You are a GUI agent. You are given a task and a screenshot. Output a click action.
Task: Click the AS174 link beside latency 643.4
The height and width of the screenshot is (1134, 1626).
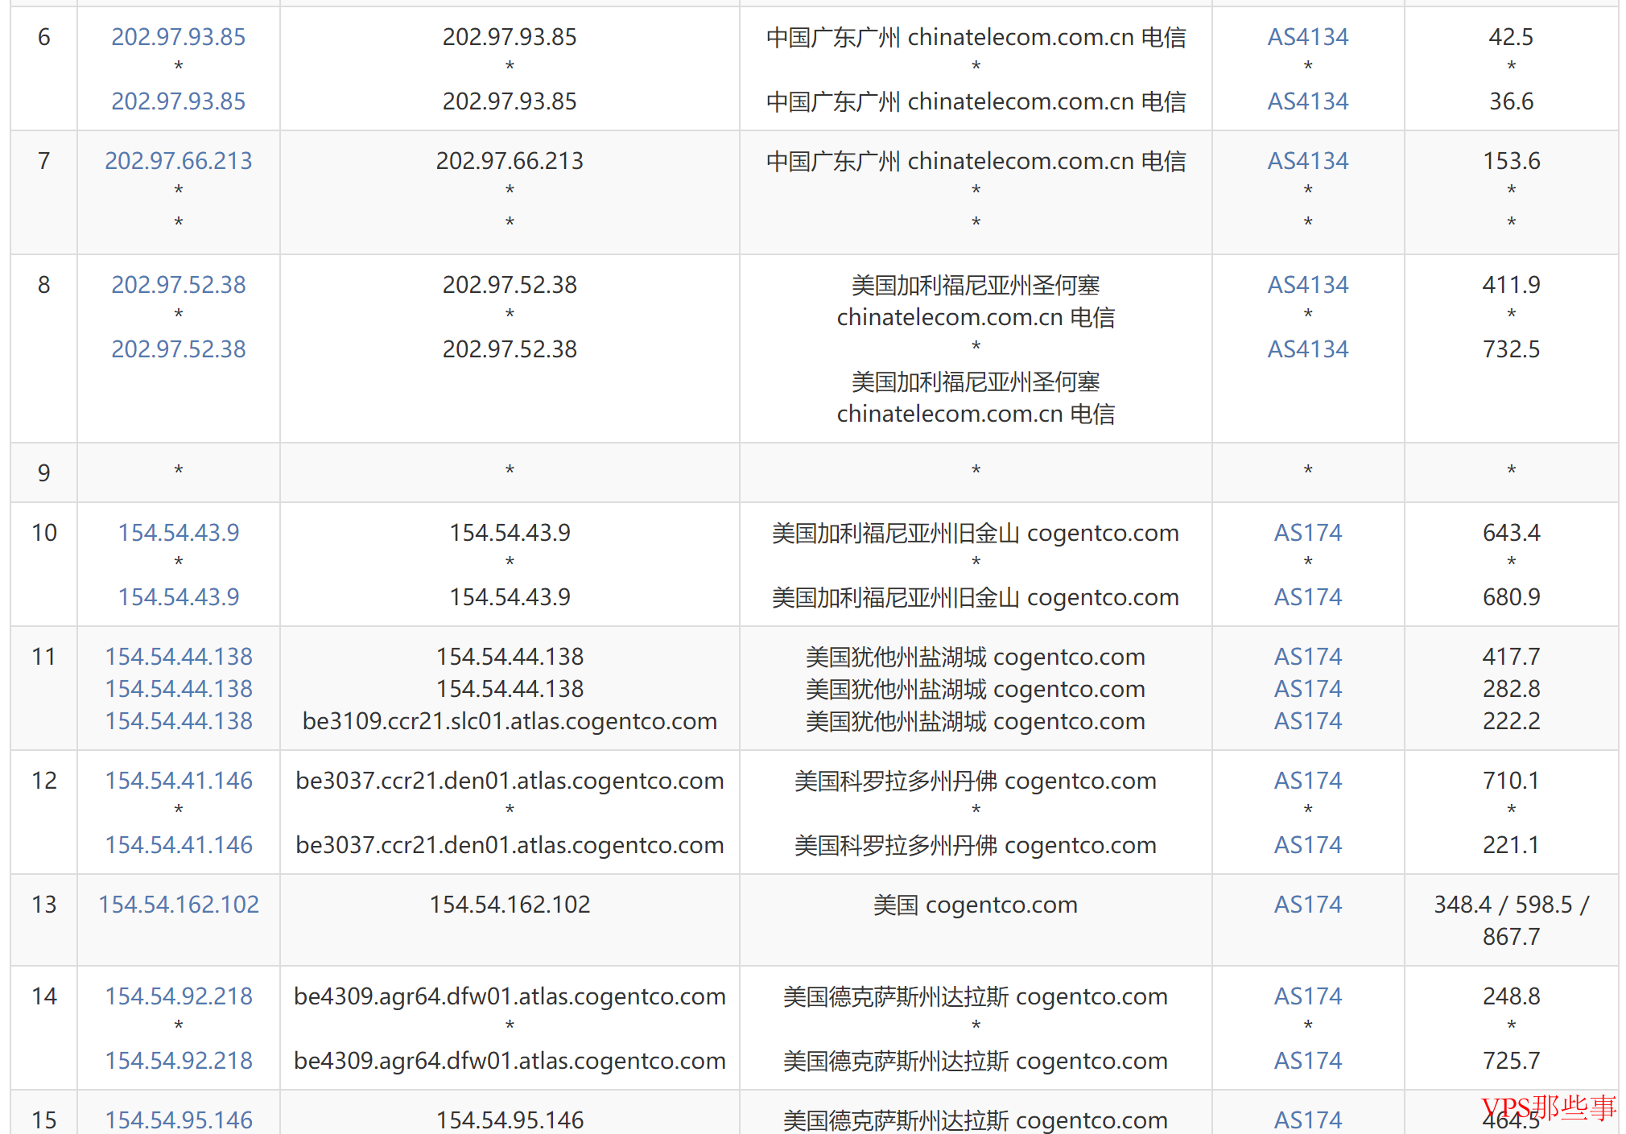click(x=1308, y=533)
